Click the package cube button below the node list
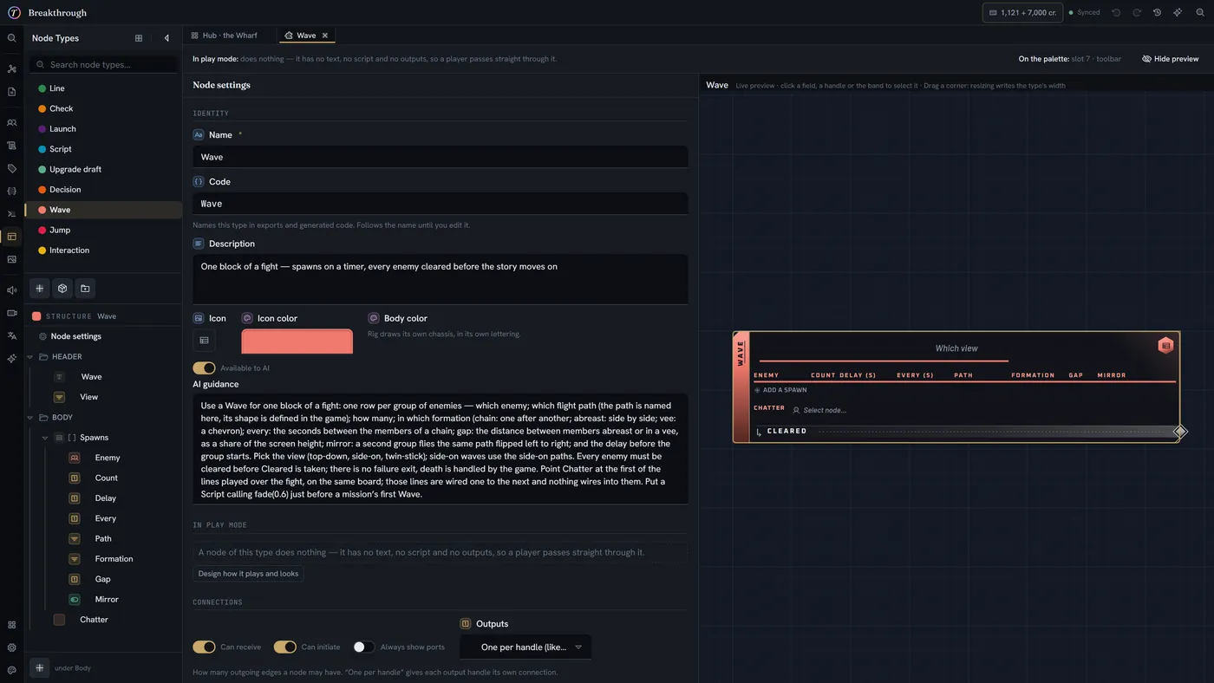1214x683 pixels. coord(62,289)
